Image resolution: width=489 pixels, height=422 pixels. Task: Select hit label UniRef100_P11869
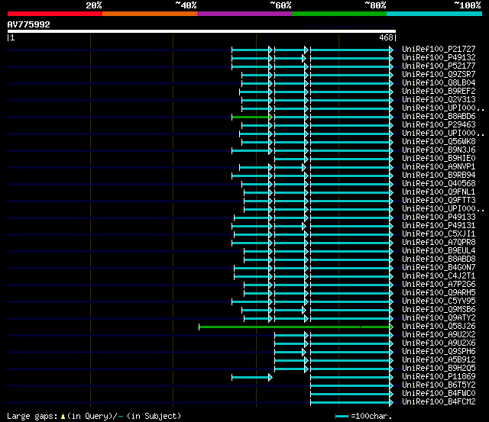coord(439,377)
